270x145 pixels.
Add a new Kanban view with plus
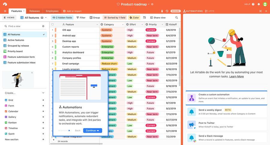(43, 123)
